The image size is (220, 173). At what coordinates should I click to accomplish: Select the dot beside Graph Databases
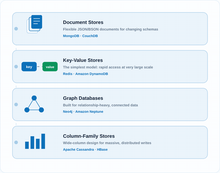pyautogui.click(x=16, y=104)
